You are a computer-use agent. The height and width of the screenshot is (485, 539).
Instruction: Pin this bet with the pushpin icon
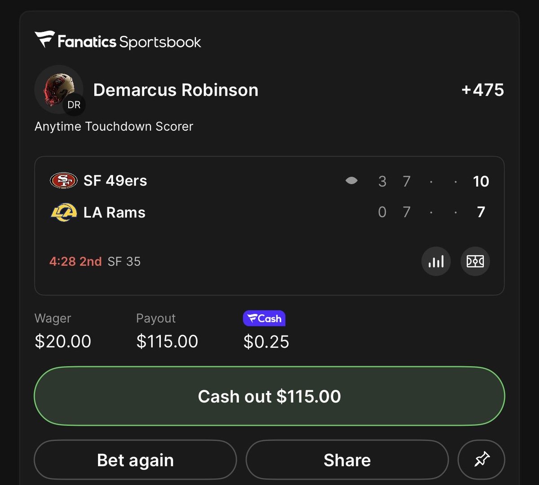pos(482,460)
